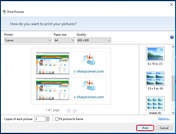Click the 'Paper size:' label
This screenshot has width=176, height=134.
[60, 35]
